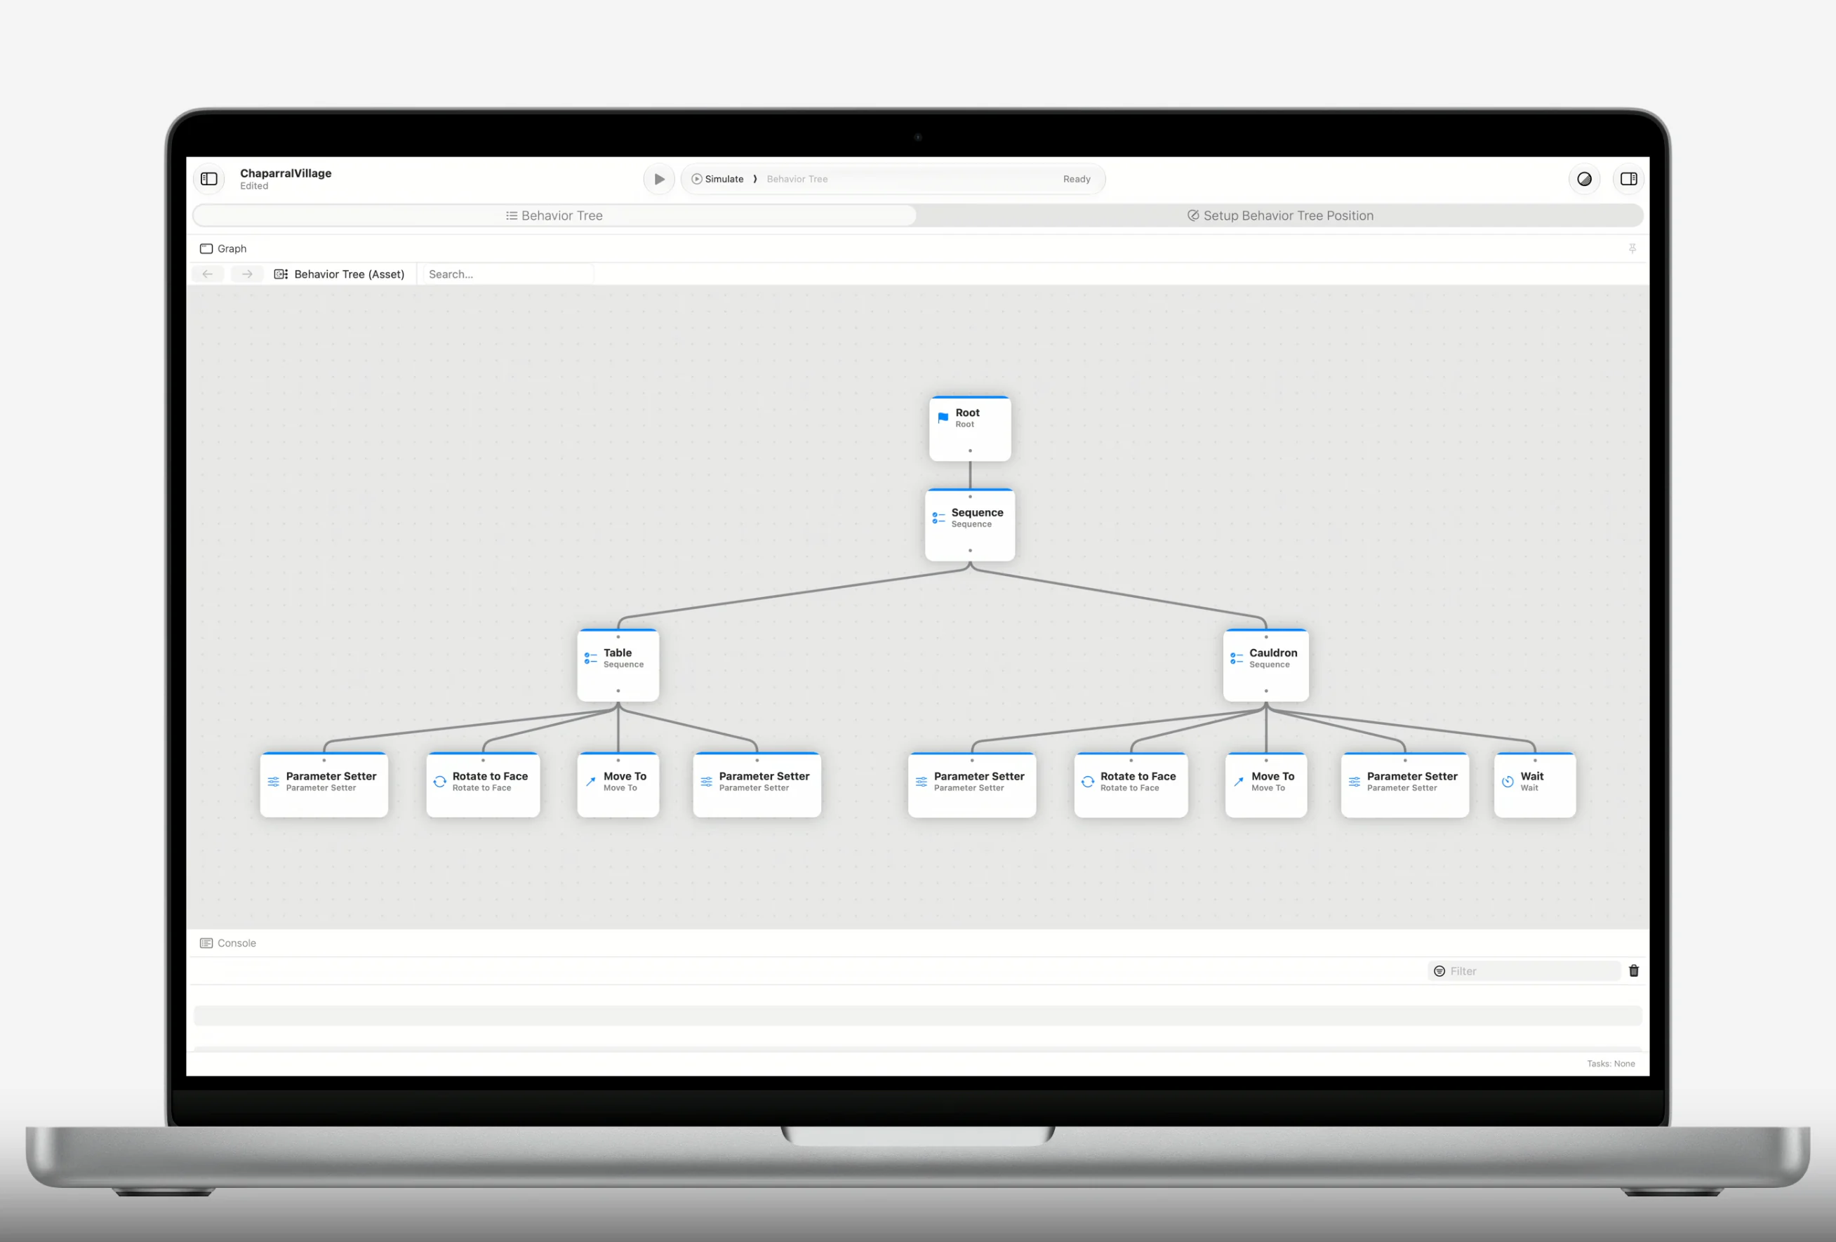Select the Graph panel header
Image resolution: width=1836 pixels, height=1242 pixels.
click(224, 249)
